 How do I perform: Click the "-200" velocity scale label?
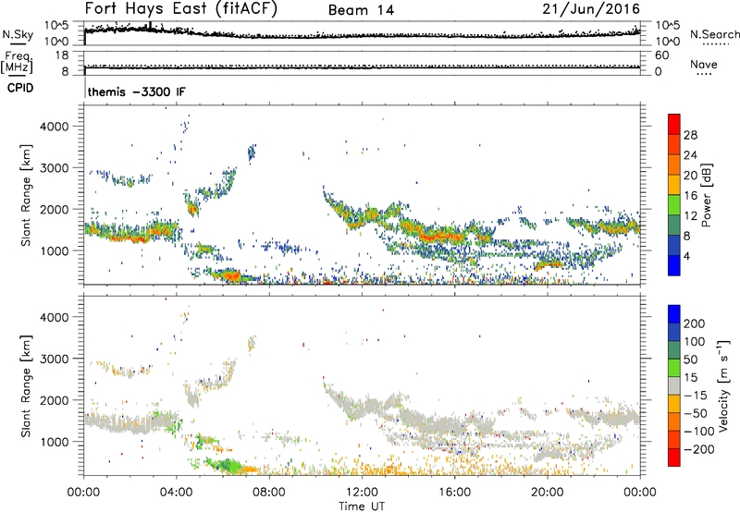pos(699,449)
